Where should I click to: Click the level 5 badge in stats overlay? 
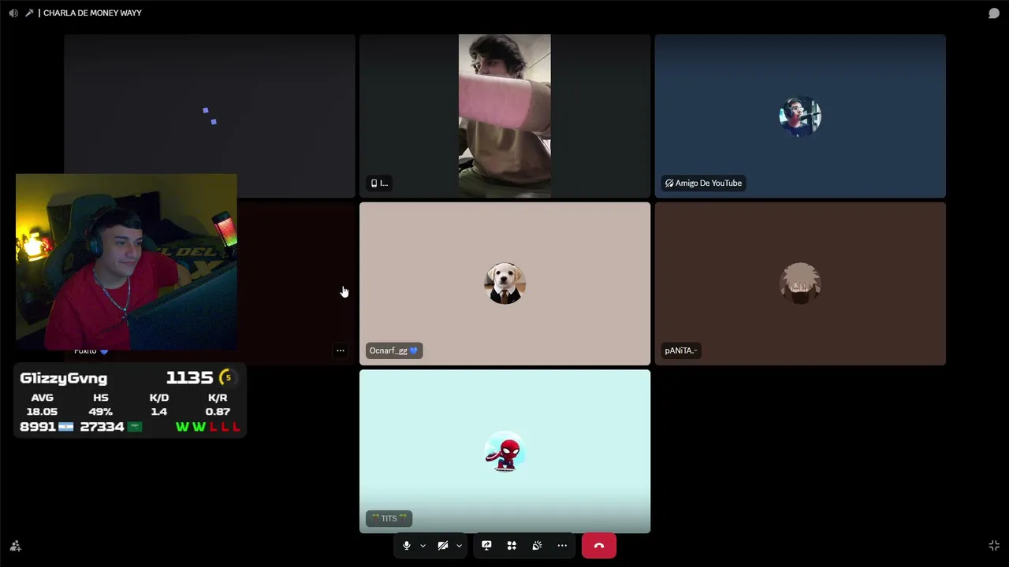click(x=228, y=378)
